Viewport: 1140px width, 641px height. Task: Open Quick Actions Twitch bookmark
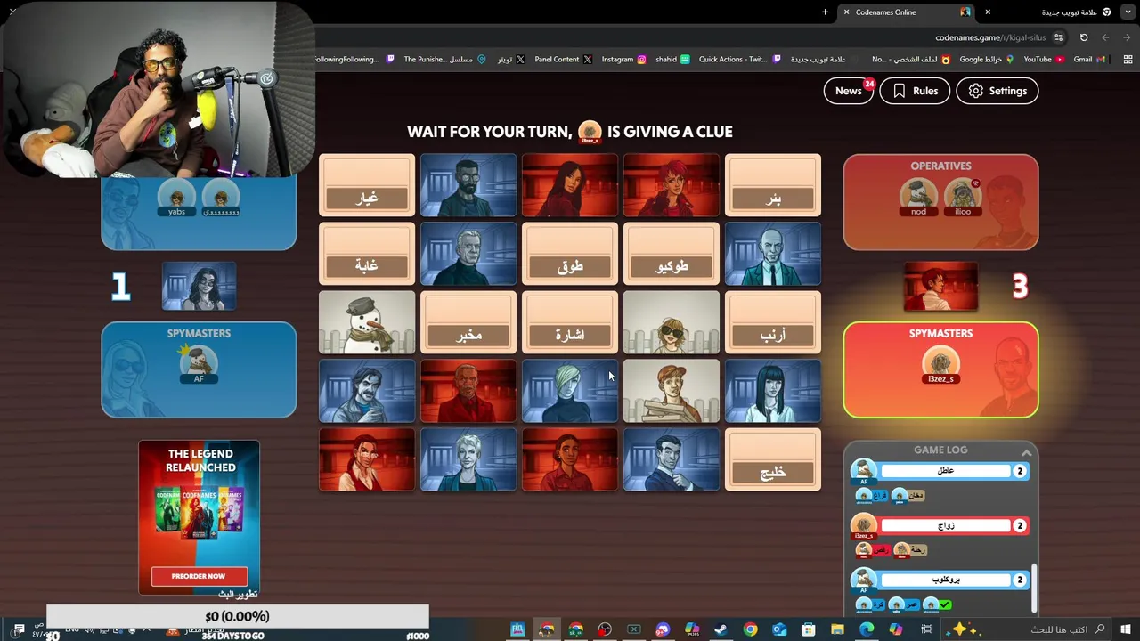click(x=739, y=60)
